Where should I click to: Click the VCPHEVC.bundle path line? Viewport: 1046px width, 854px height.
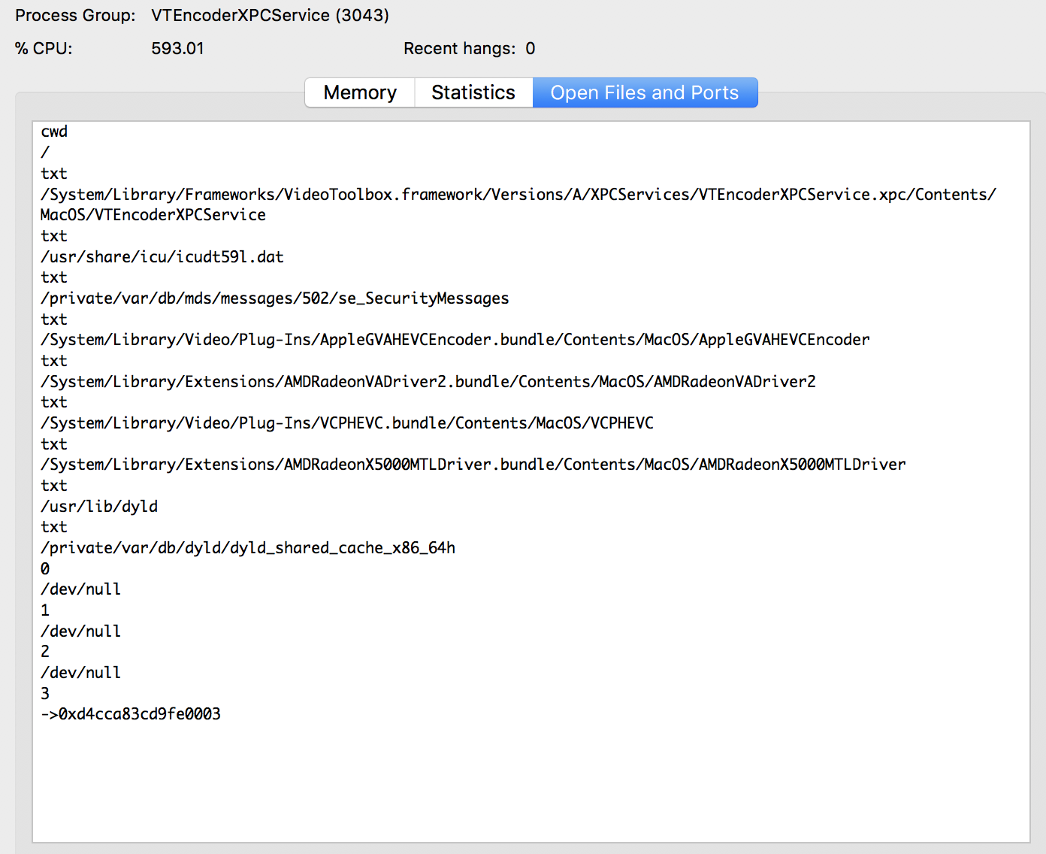[x=347, y=423]
